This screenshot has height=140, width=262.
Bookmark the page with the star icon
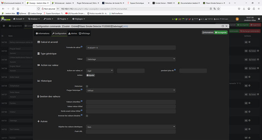[218, 9]
